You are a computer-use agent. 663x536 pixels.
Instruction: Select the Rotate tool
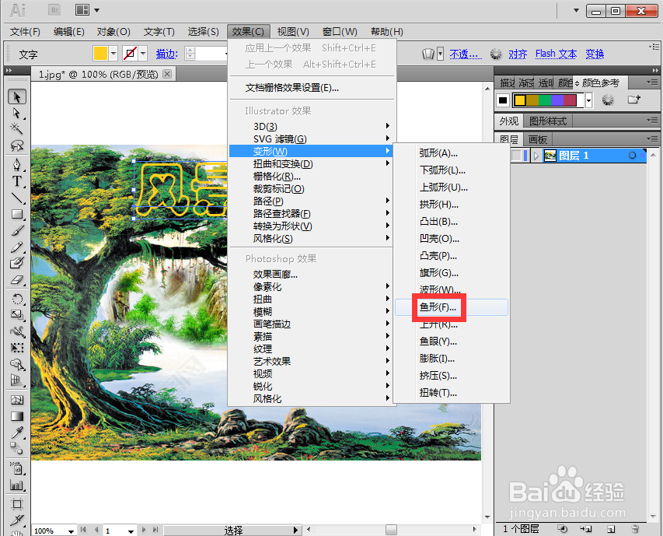click(x=17, y=299)
